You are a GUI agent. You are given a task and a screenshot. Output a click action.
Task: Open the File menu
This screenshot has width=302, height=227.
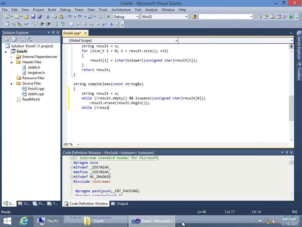[x=5, y=10]
